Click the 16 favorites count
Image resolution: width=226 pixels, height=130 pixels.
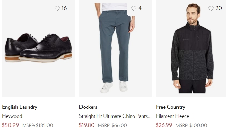coord(64,8)
